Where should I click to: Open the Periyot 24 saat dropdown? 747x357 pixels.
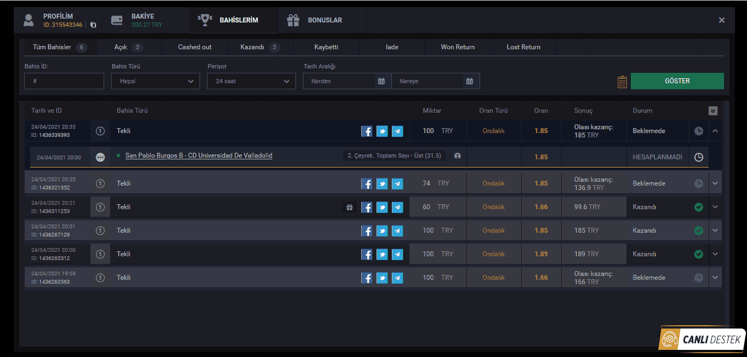click(x=252, y=81)
